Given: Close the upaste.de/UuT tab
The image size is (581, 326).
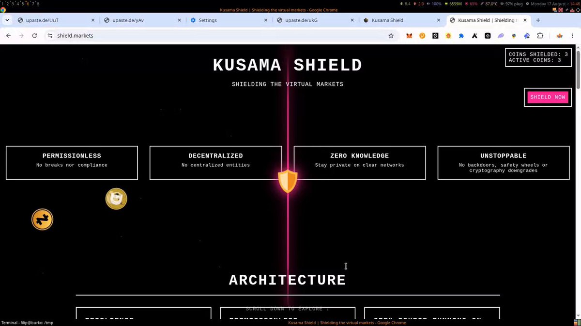Looking at the screenshot, I should coord(92,20).
